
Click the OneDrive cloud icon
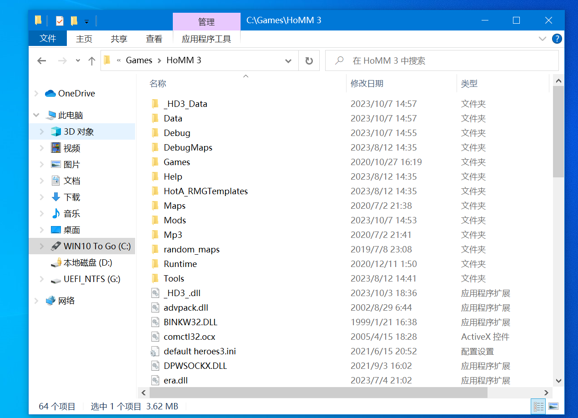[50, 93]
